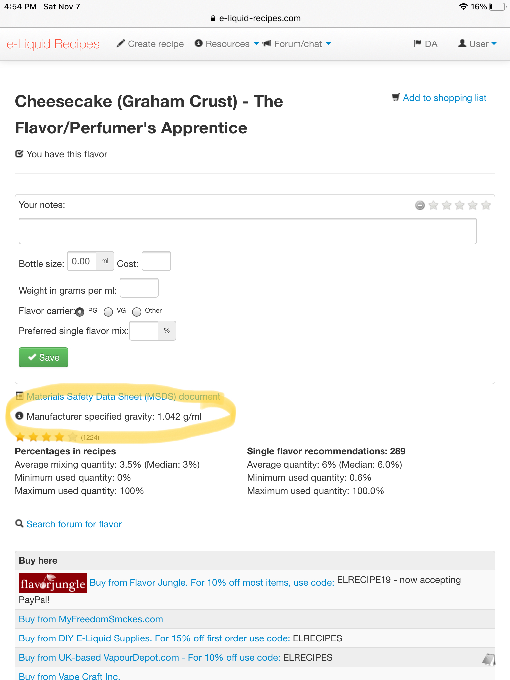Rate flavor five stars in notes
The height and width of the screenshot is (680, 510).
pyautogui.click(x=486, y=205)
